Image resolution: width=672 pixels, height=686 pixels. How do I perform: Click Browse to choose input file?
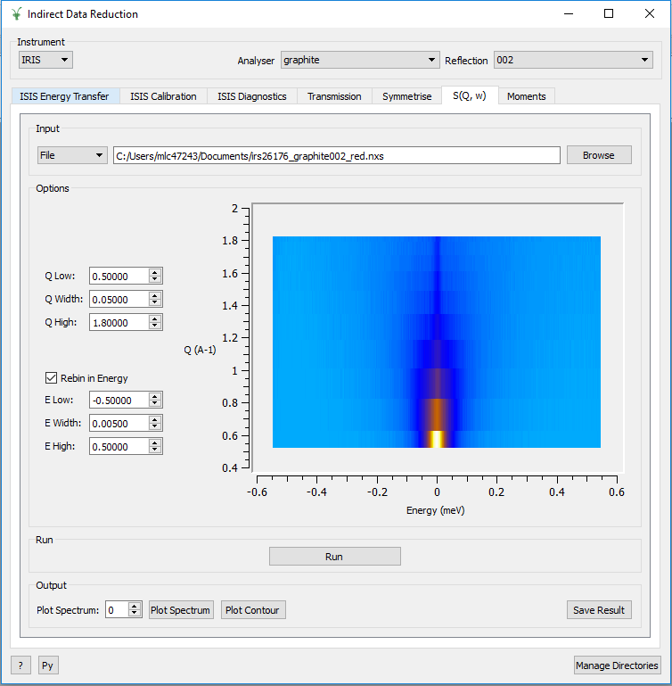599,155
